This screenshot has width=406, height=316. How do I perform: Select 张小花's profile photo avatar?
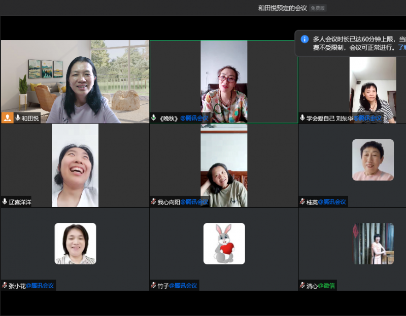75,244
